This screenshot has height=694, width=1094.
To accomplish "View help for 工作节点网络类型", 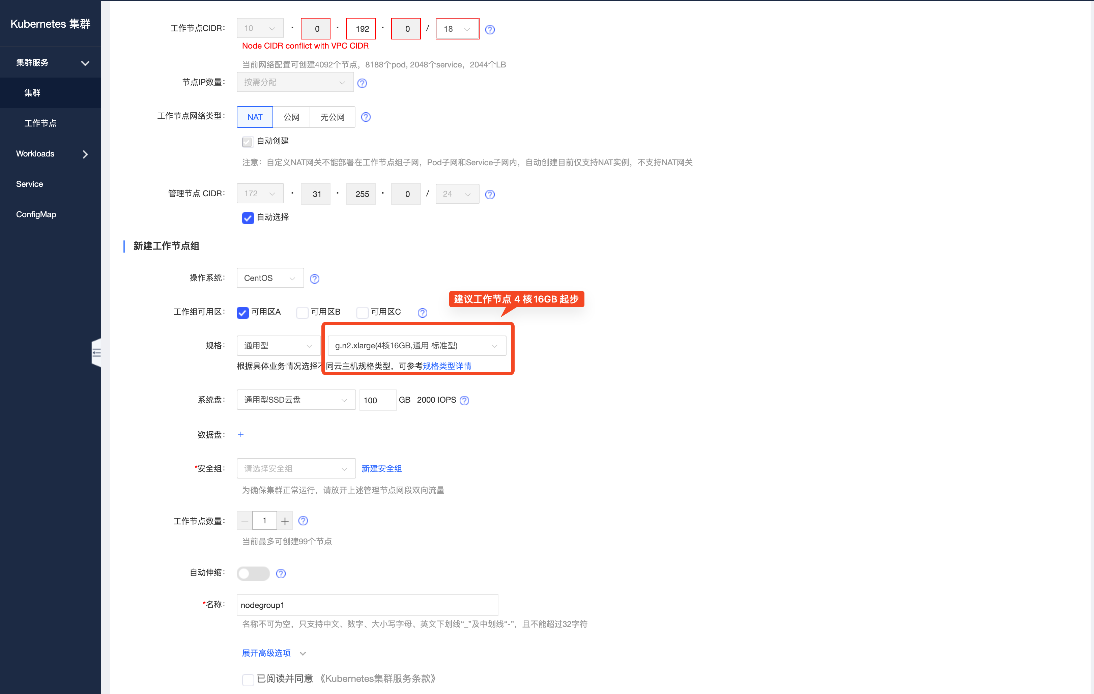I will tap(366, 117).
